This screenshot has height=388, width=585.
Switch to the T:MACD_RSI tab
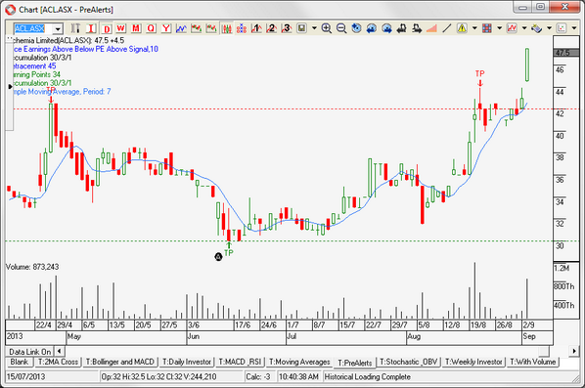click(240, 362)
